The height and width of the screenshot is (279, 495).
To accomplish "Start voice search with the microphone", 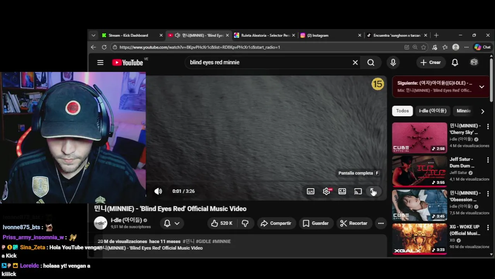I will coord(393,62).
